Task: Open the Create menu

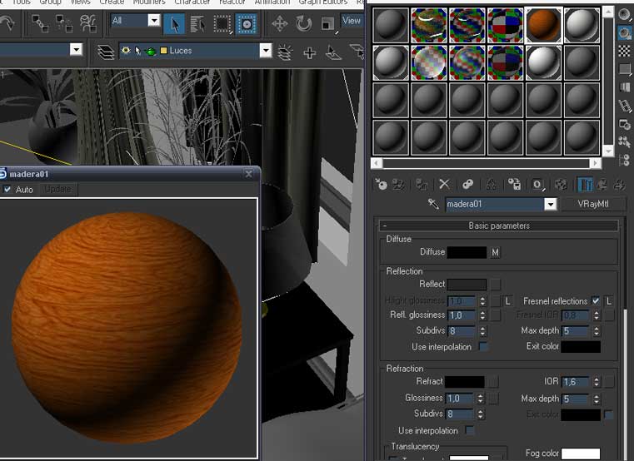Action: tap(112, 2)
